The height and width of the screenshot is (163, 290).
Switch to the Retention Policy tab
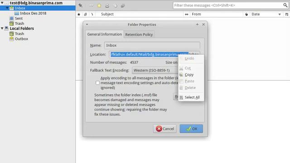(139, 34)
